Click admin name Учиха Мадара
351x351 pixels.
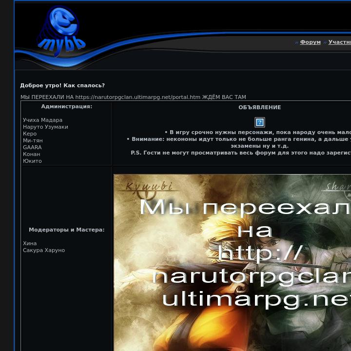(42, 120)
